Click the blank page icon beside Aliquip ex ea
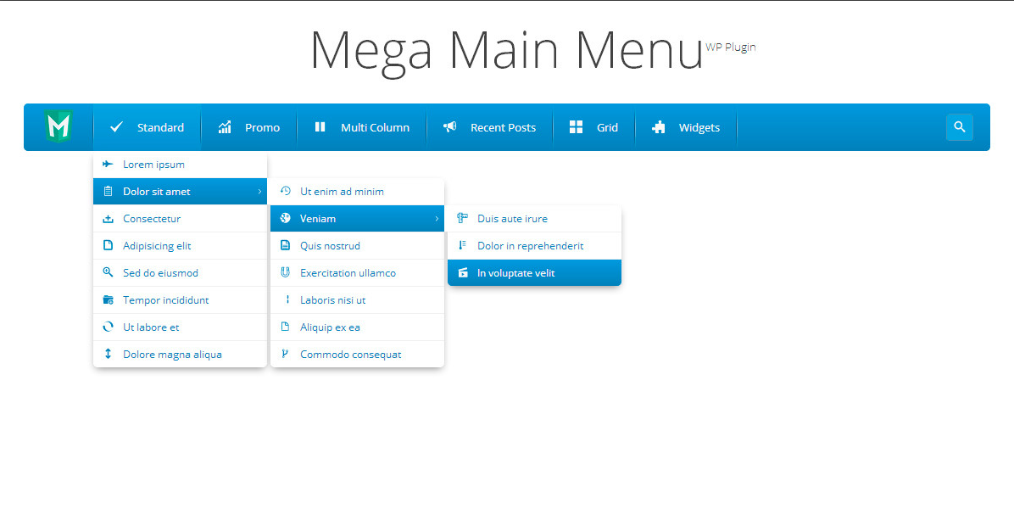Viewport: 1014px width, 509px height. click(x=285, y=327)
